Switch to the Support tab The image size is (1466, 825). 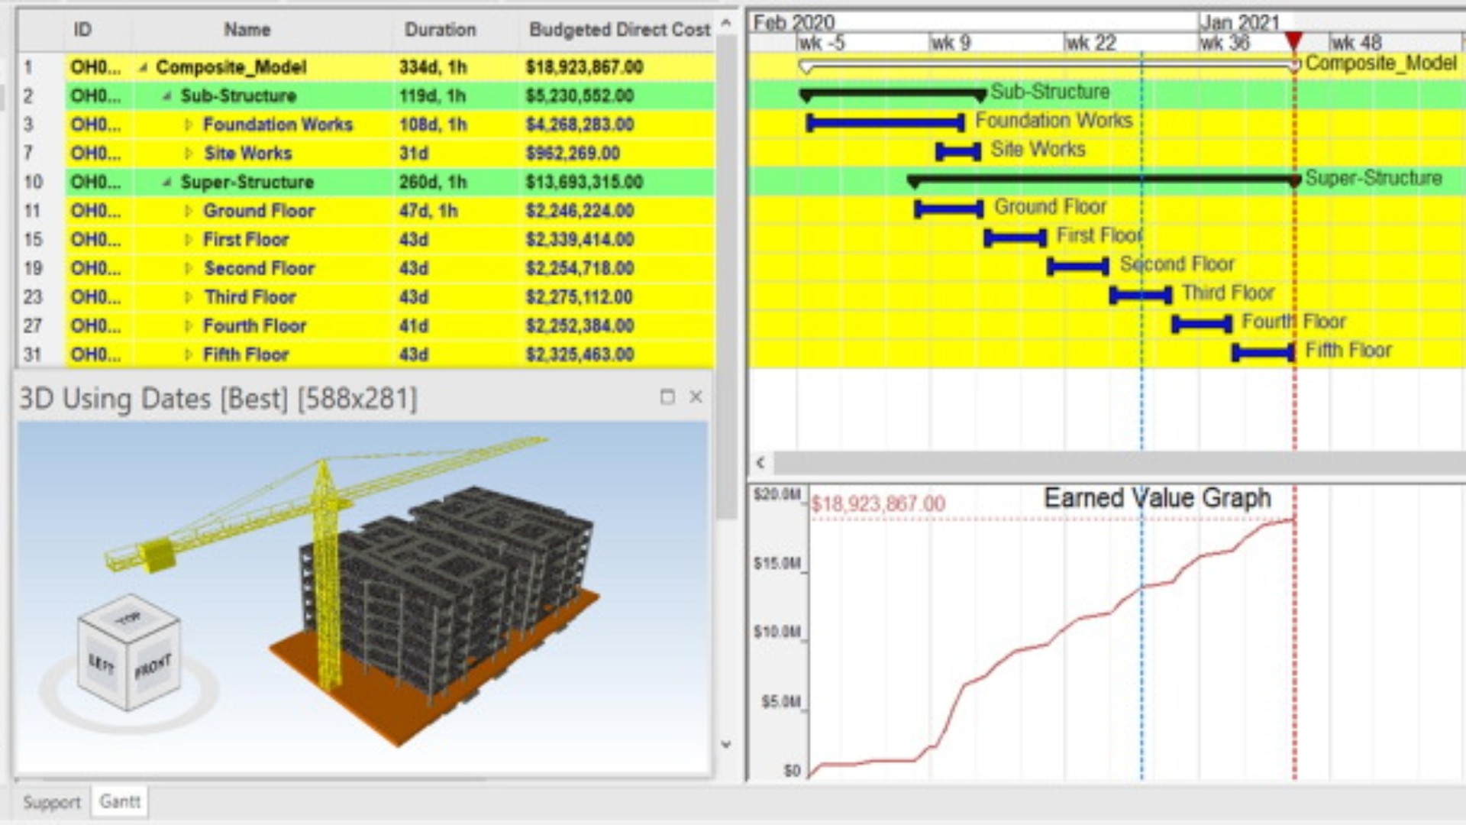click(51, 802)
